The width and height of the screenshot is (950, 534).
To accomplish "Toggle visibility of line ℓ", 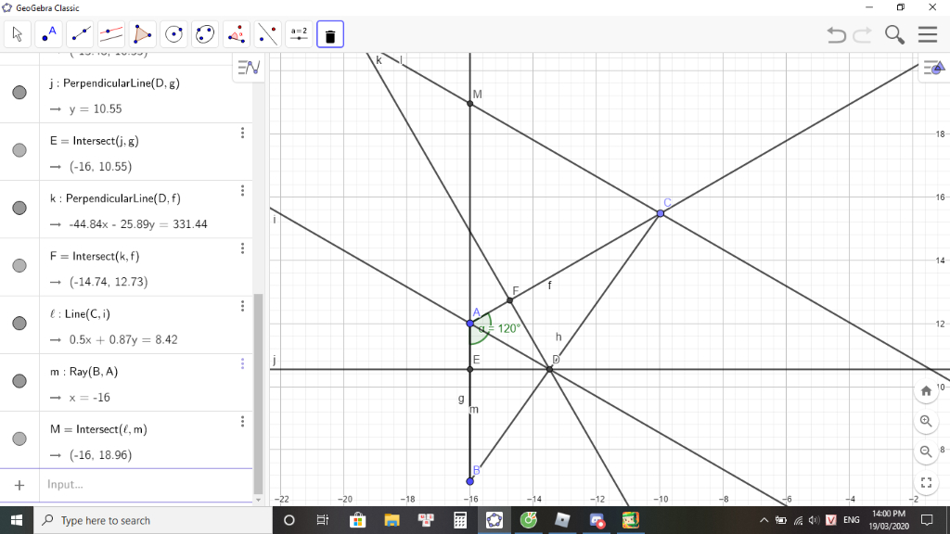I will (x=19, y=324).
